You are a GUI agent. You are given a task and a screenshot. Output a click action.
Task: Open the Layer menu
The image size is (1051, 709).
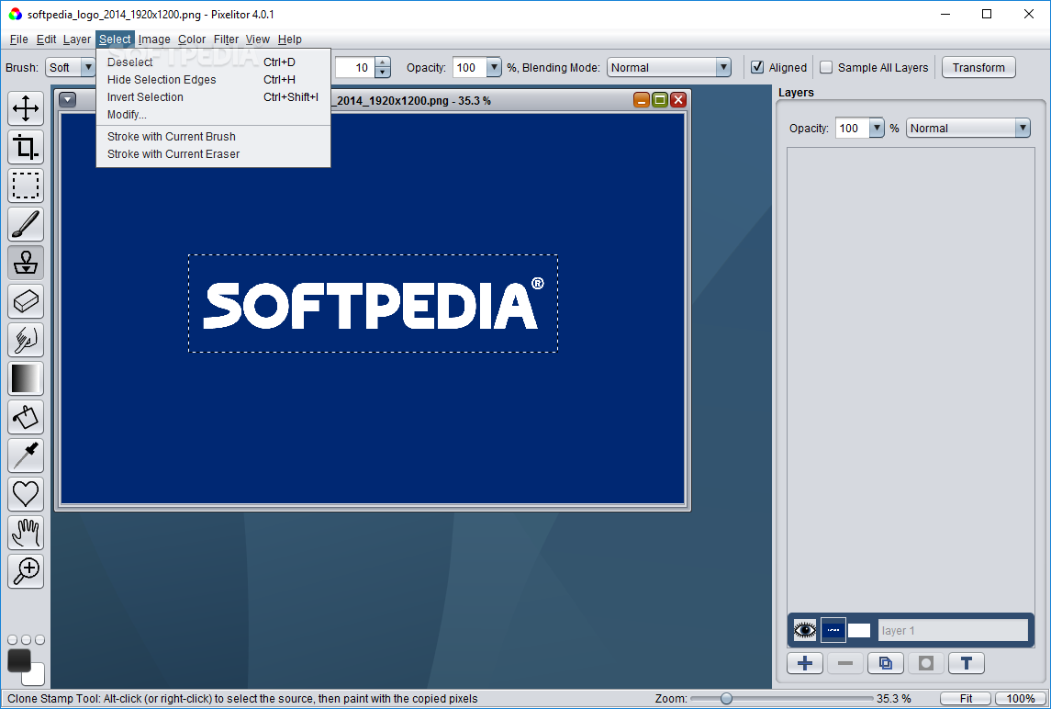[x=77, y=39]
